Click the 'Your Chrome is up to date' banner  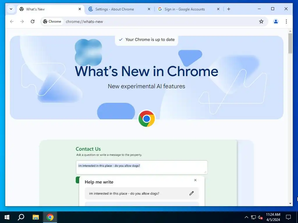(x=147, y=39)
